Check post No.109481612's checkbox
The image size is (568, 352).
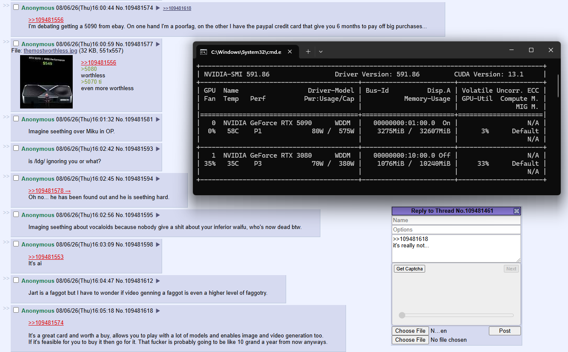click(x=16, y=280)
